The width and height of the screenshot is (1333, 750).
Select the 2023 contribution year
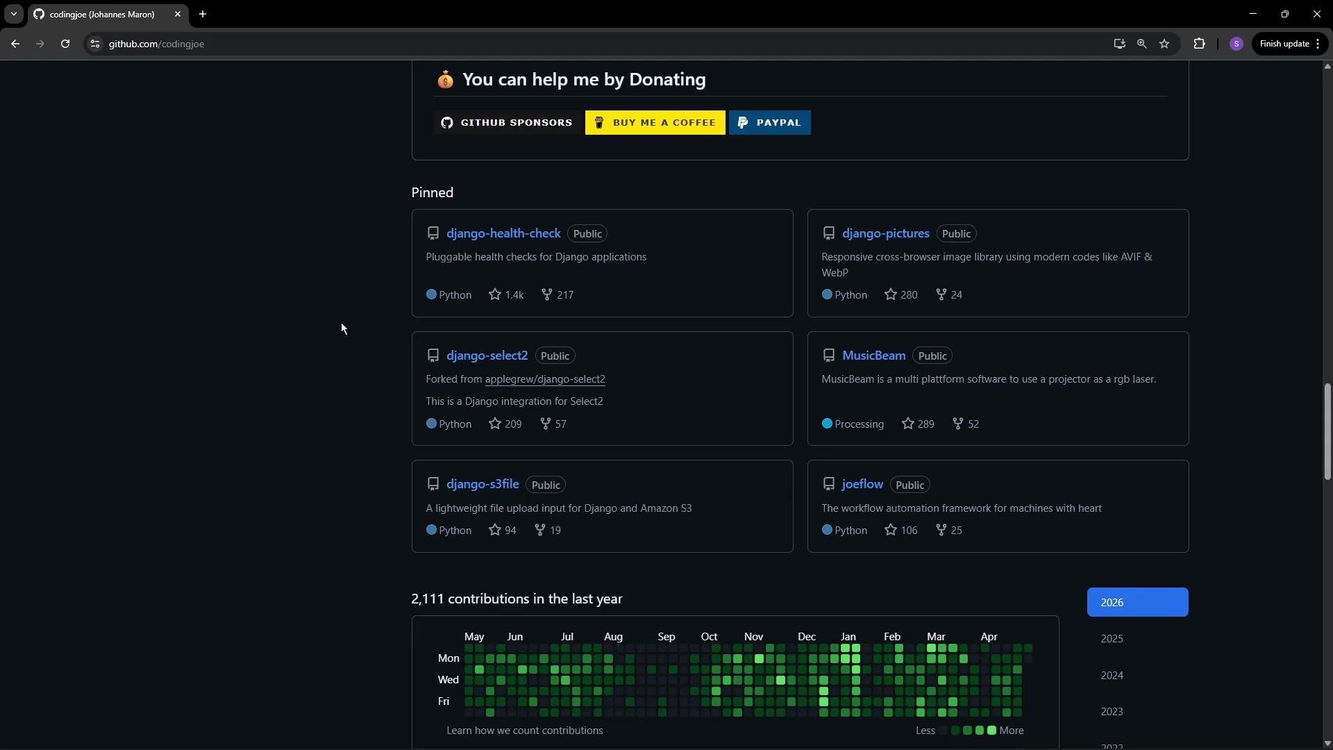[x=1137, y=712]
